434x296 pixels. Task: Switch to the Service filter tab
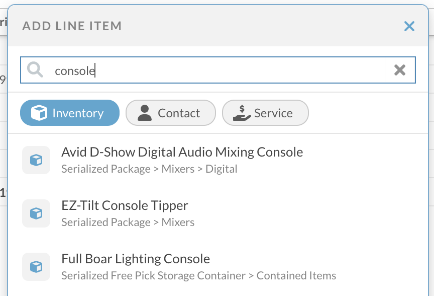pyautogui.click(x=265, y=113)
